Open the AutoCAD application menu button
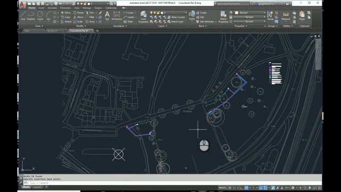The width and height of the screenshot is (341, 192). [22, 5]
